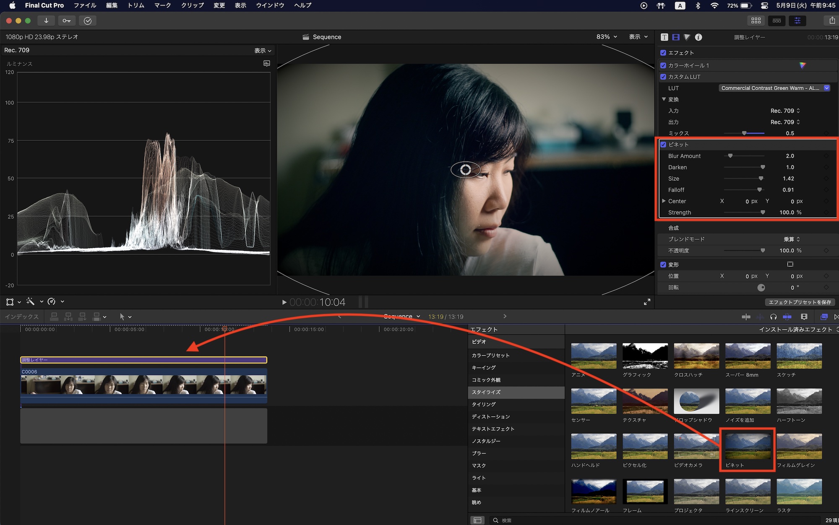Uncheck the カスタムLUT effect
This screenshot has height=525, width=839.
tap(663, 77)
